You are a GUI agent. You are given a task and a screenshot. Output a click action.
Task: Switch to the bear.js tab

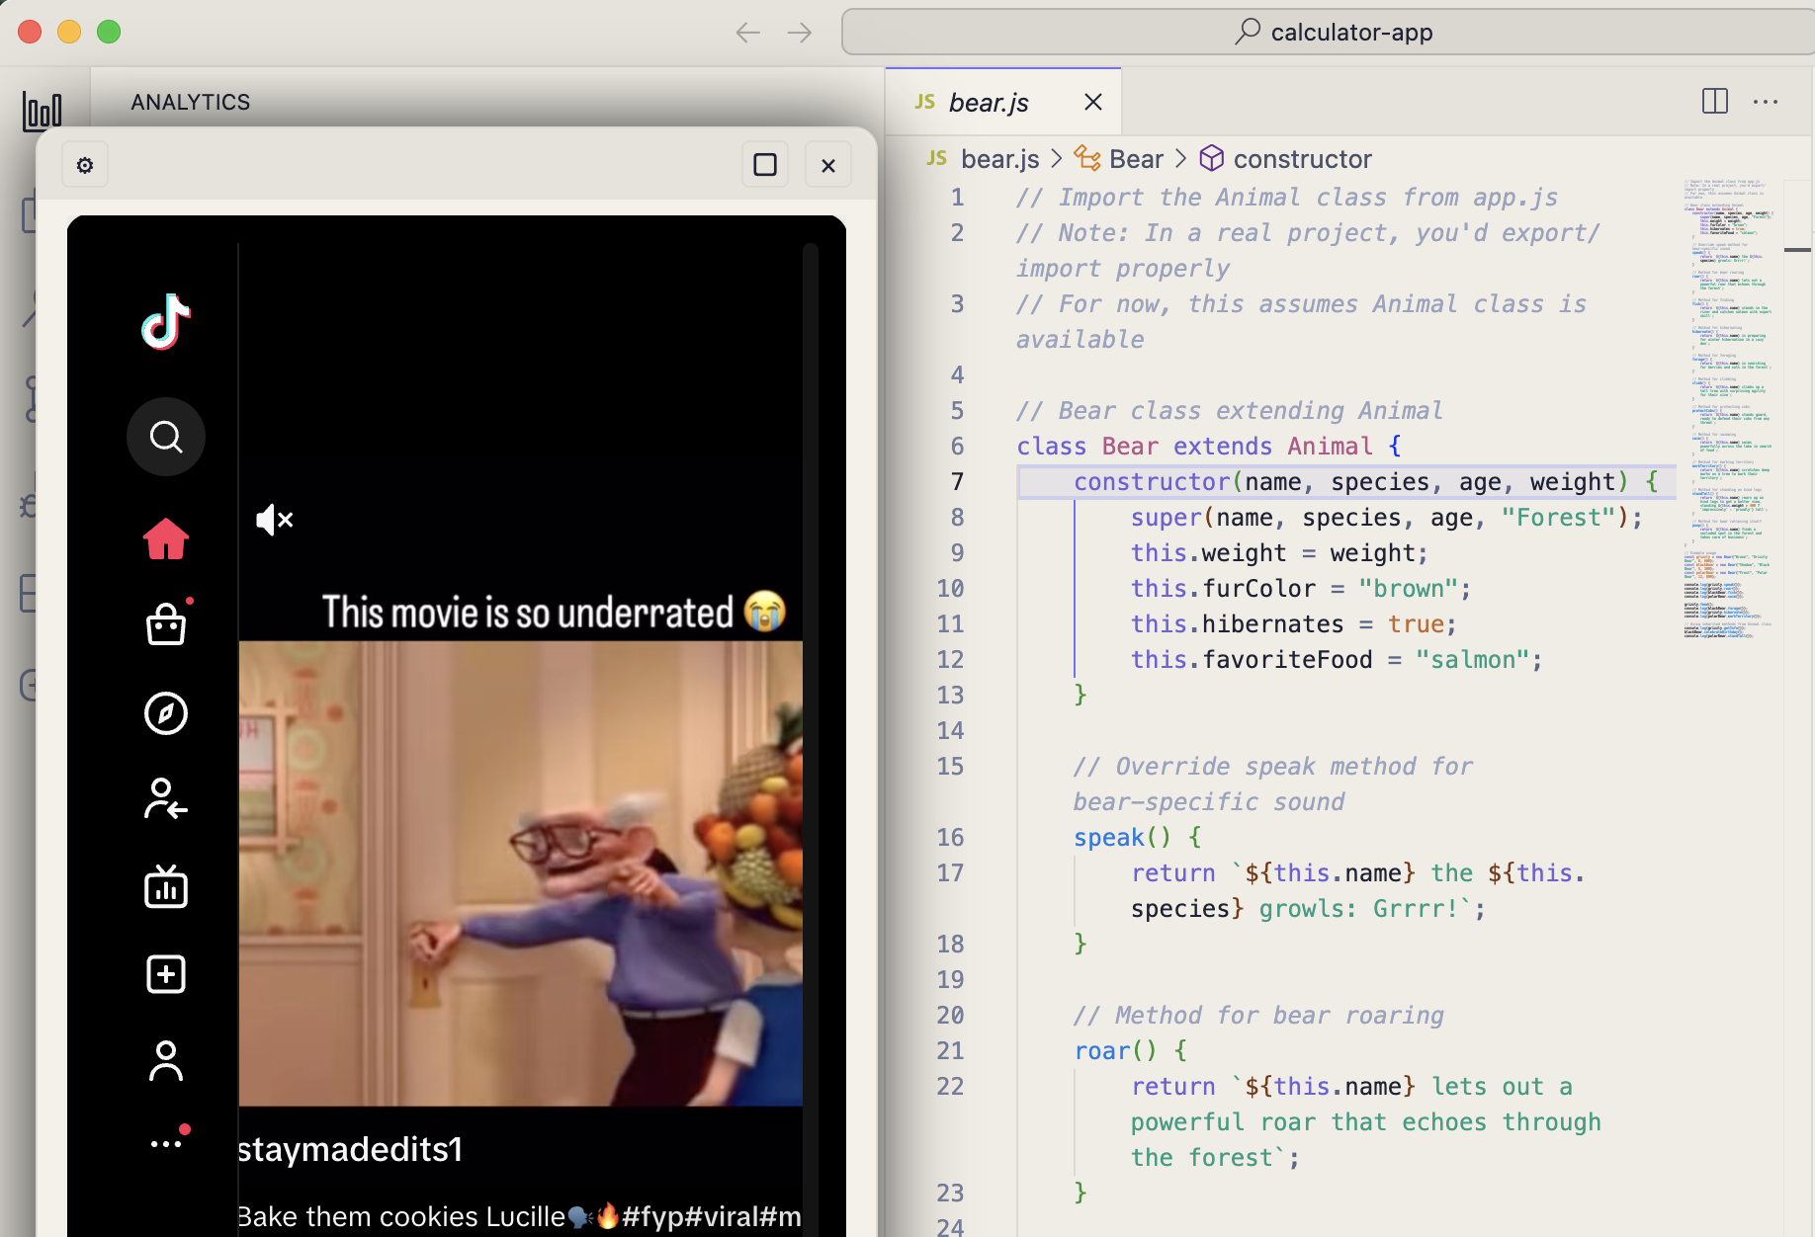coord(1003,102)
